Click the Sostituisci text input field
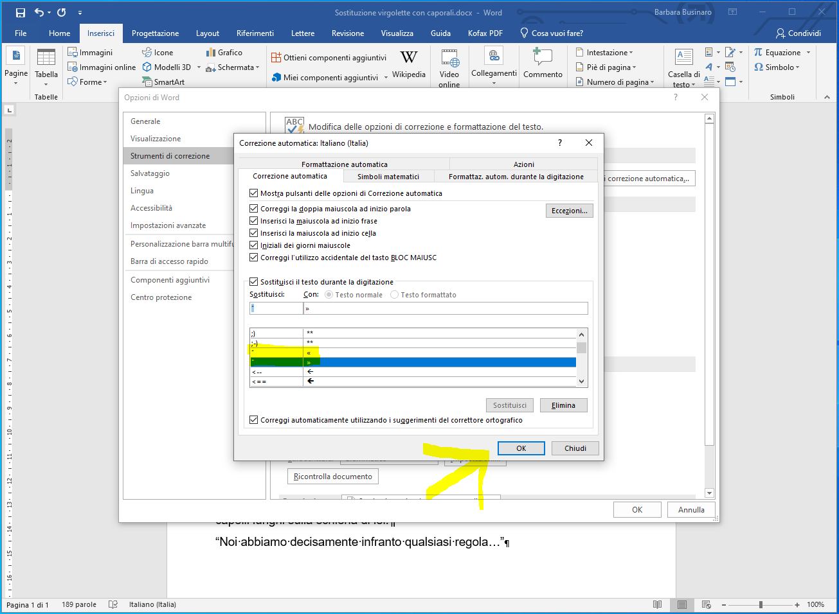Image resolution: width=839 pixels, height=614 pixels. 276,309
